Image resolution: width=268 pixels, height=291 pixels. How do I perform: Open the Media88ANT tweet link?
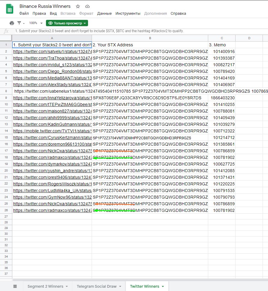[53, 78]
